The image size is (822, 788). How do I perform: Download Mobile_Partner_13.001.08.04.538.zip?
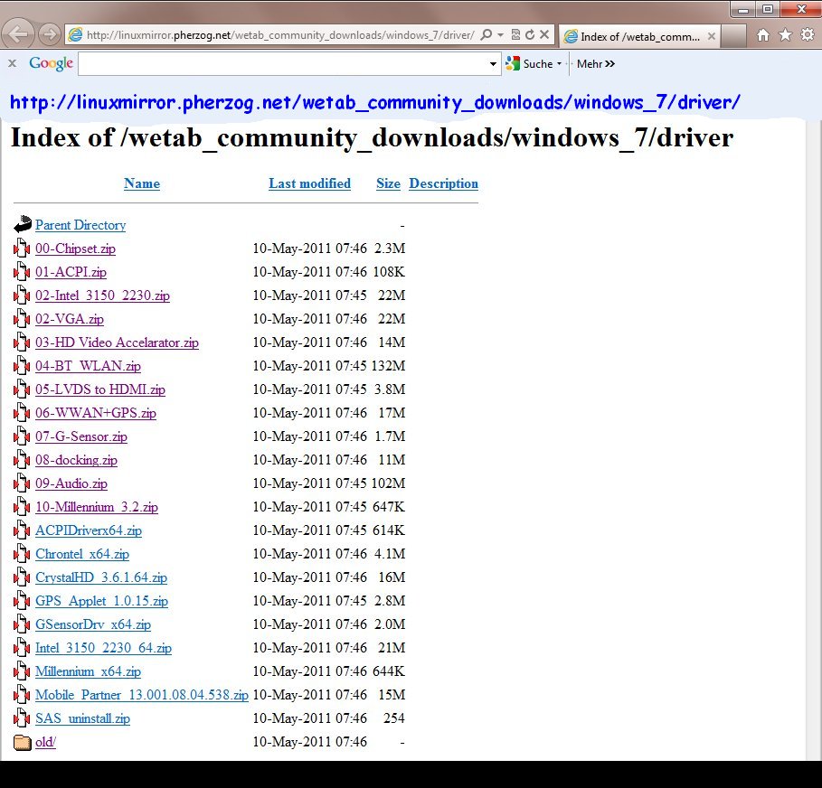[x=142, y=695]
